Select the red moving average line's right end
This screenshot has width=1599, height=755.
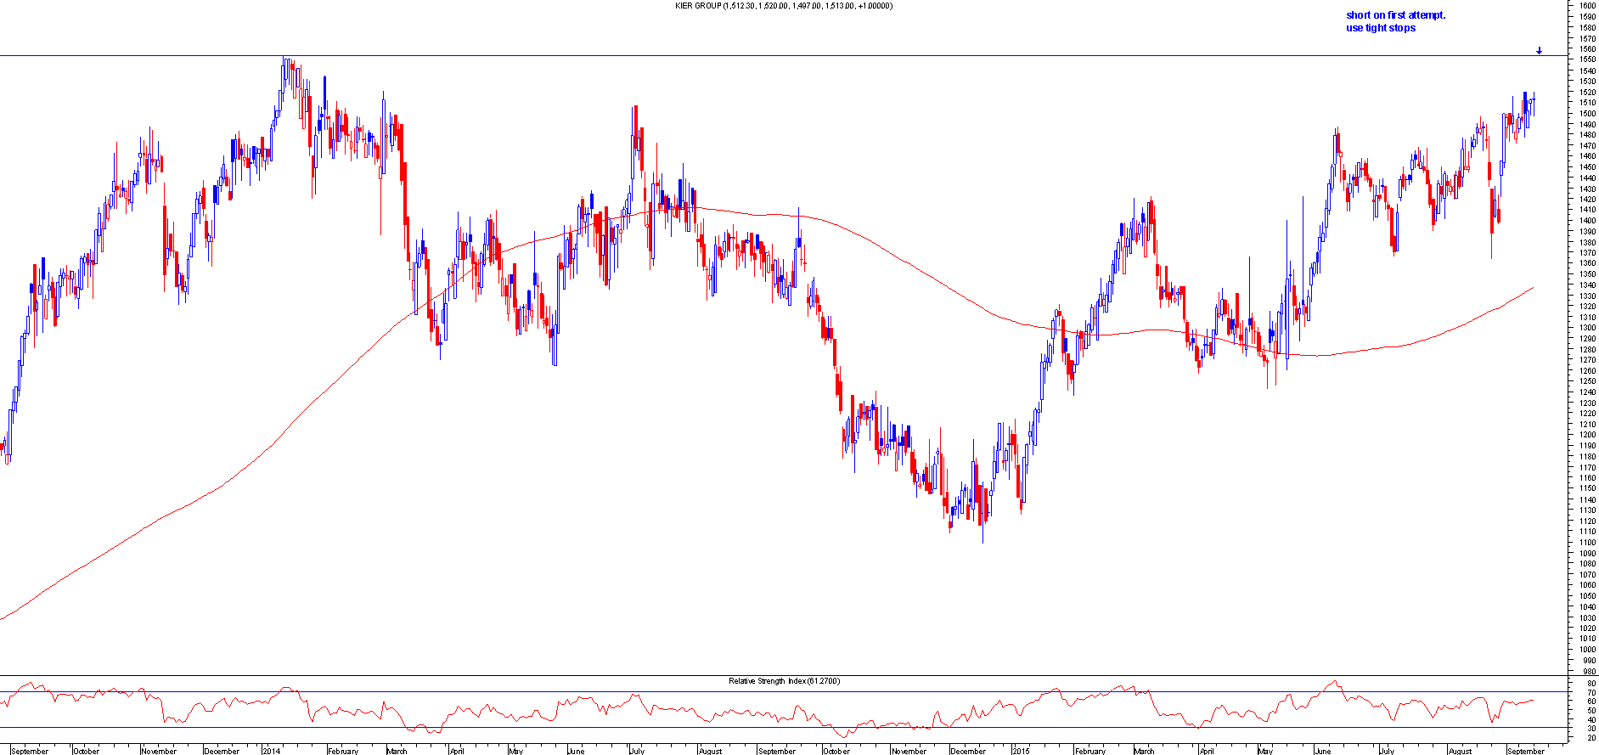tap(1532, 289)
